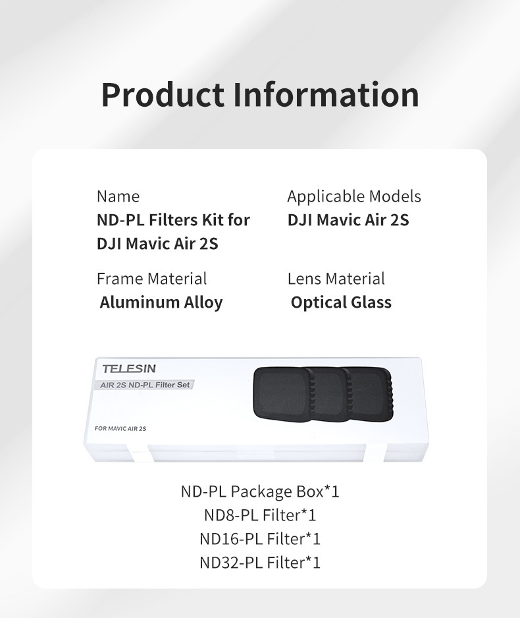Select the Aluminum Alloy value

click(161, 302)
